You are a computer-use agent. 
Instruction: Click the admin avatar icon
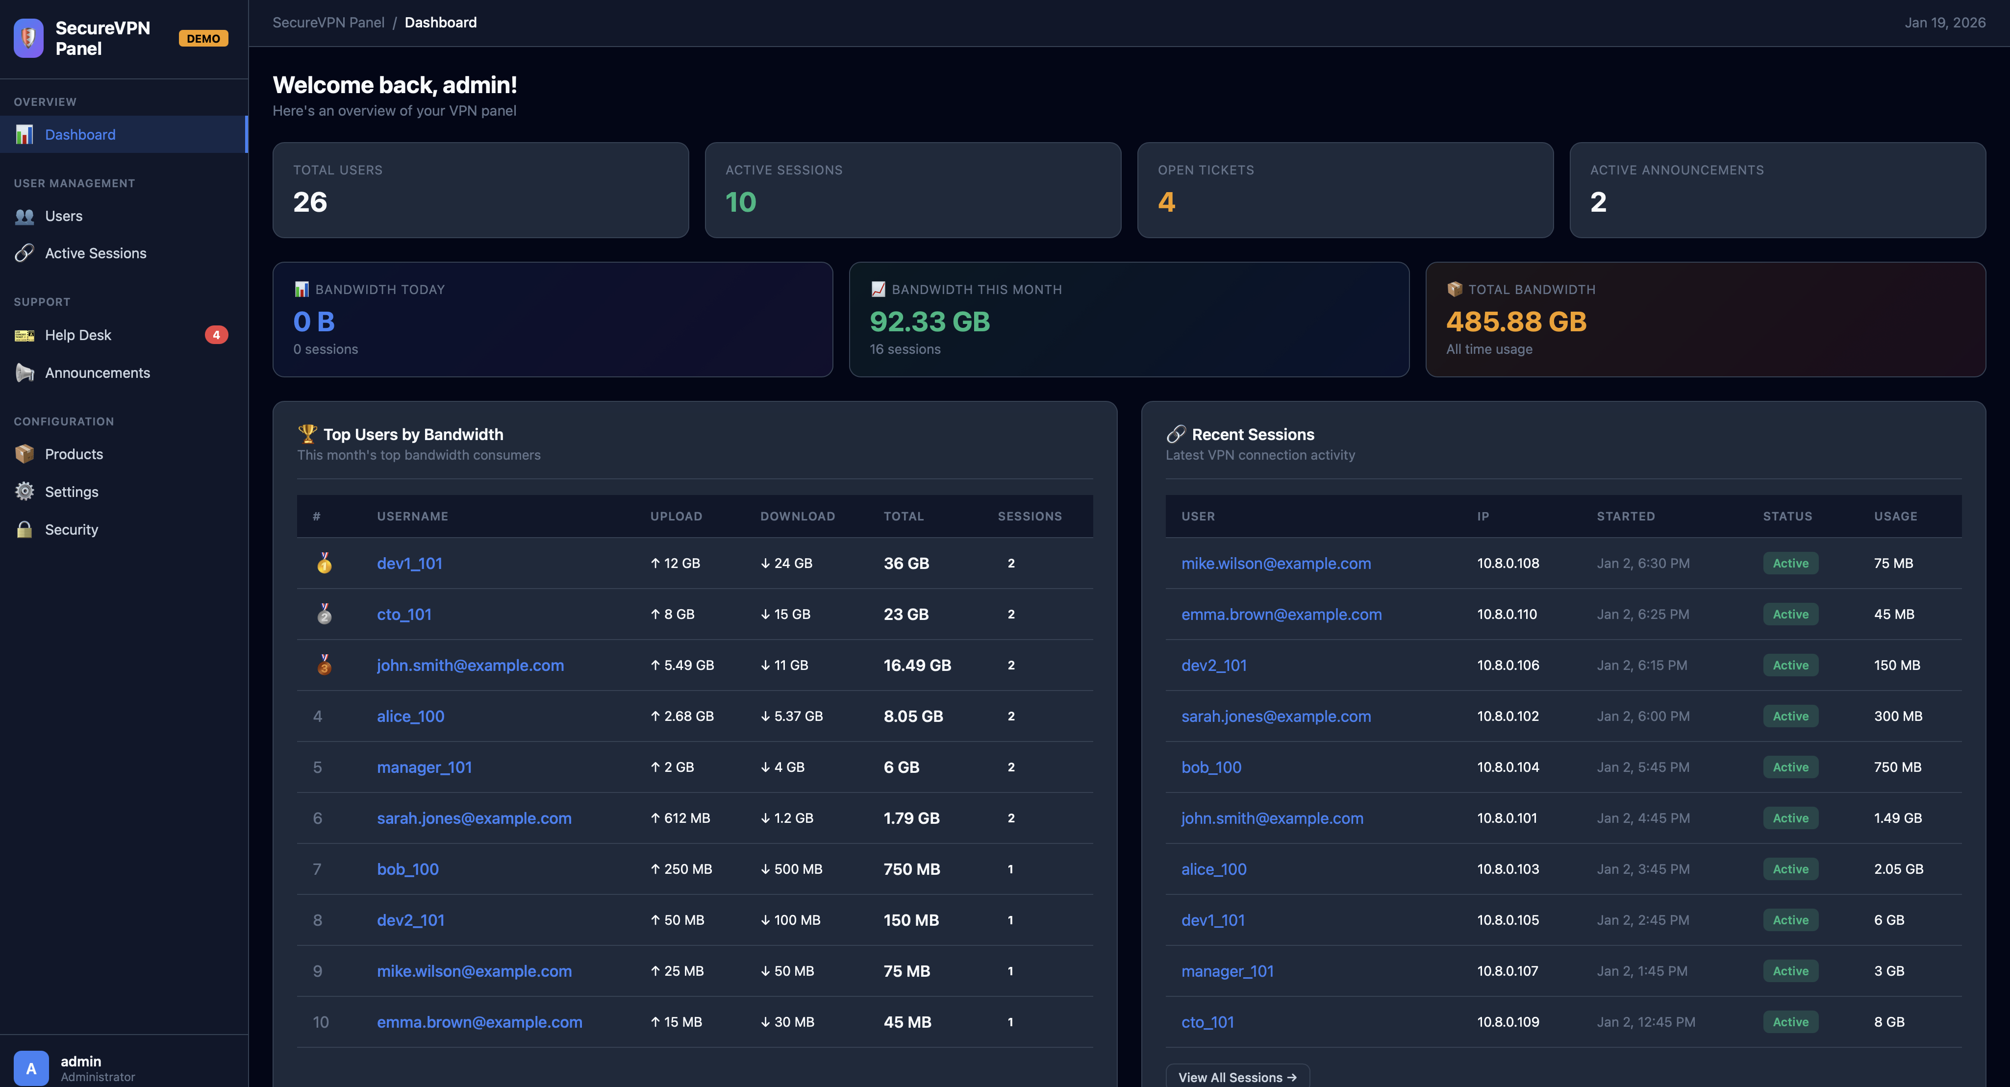30,1067
